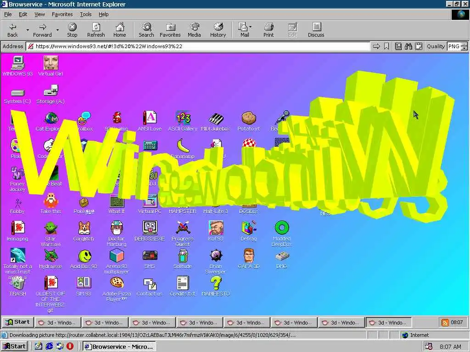Viewport: 470px width, 352px height.
Task: Open the File menu
Action: coord(8,14)
